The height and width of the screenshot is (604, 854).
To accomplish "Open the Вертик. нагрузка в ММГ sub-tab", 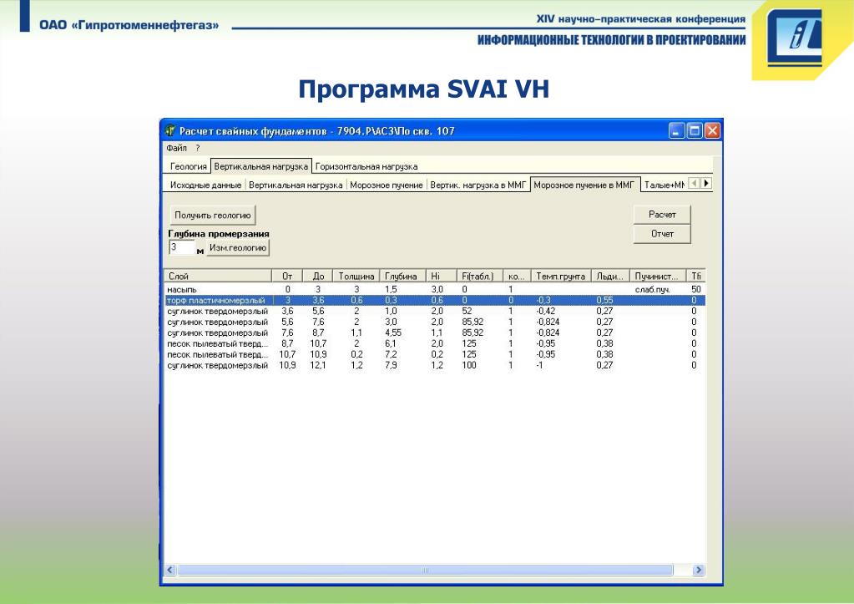I will [x=478, y=185].
